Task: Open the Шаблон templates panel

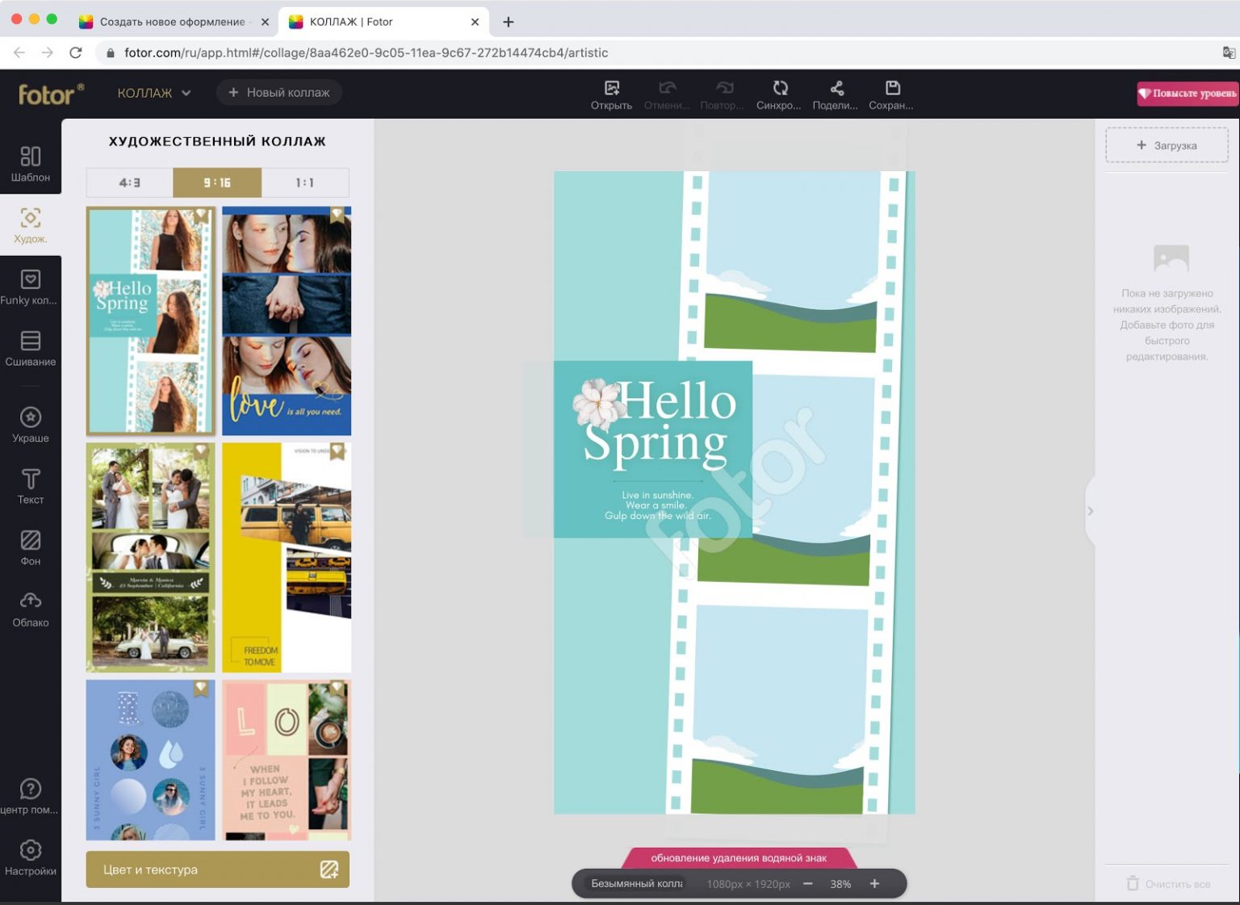Action: [30, 163]
